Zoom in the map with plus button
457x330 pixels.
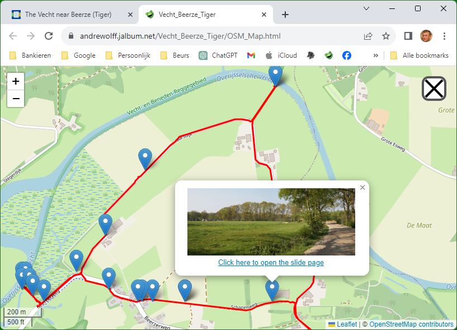click(16, 81)
